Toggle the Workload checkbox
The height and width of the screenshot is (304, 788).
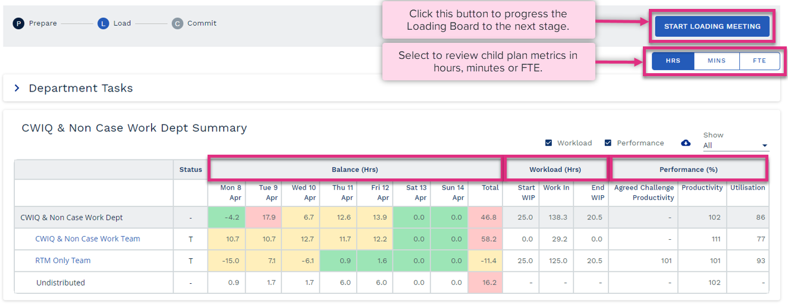click(548, 143)
